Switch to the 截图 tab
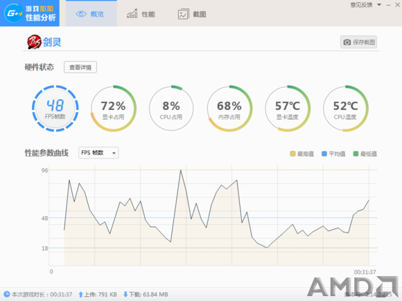 192,14
